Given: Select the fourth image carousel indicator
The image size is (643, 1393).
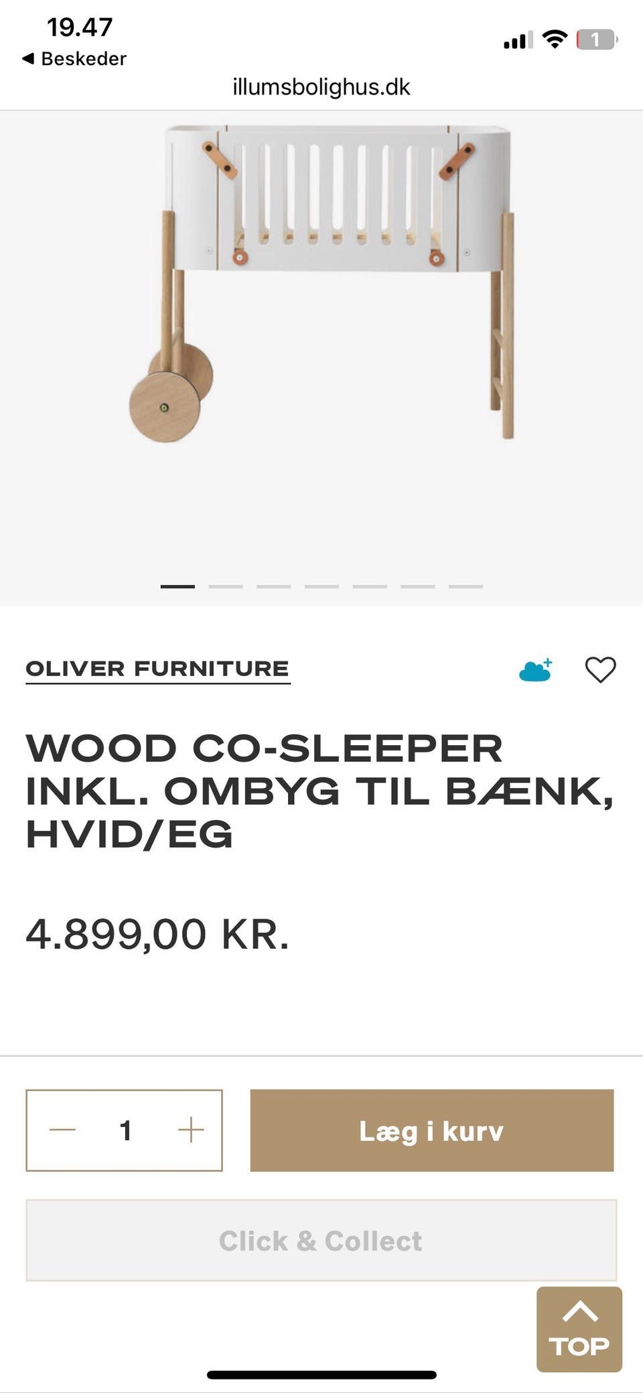Looking at the screenshot, I should click(x=321, y=586).
